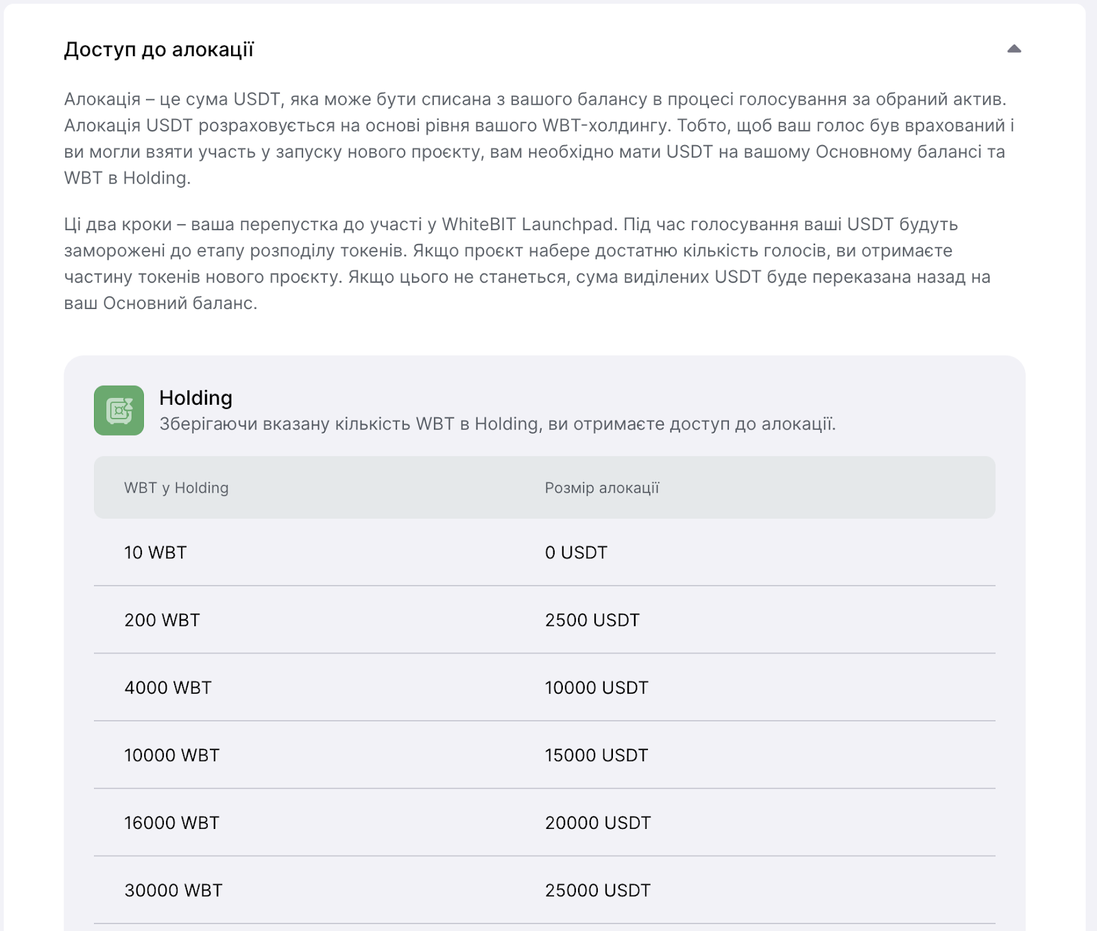Click the paragraph starting Алокація – це сума USDT

[x=539, y=138]
